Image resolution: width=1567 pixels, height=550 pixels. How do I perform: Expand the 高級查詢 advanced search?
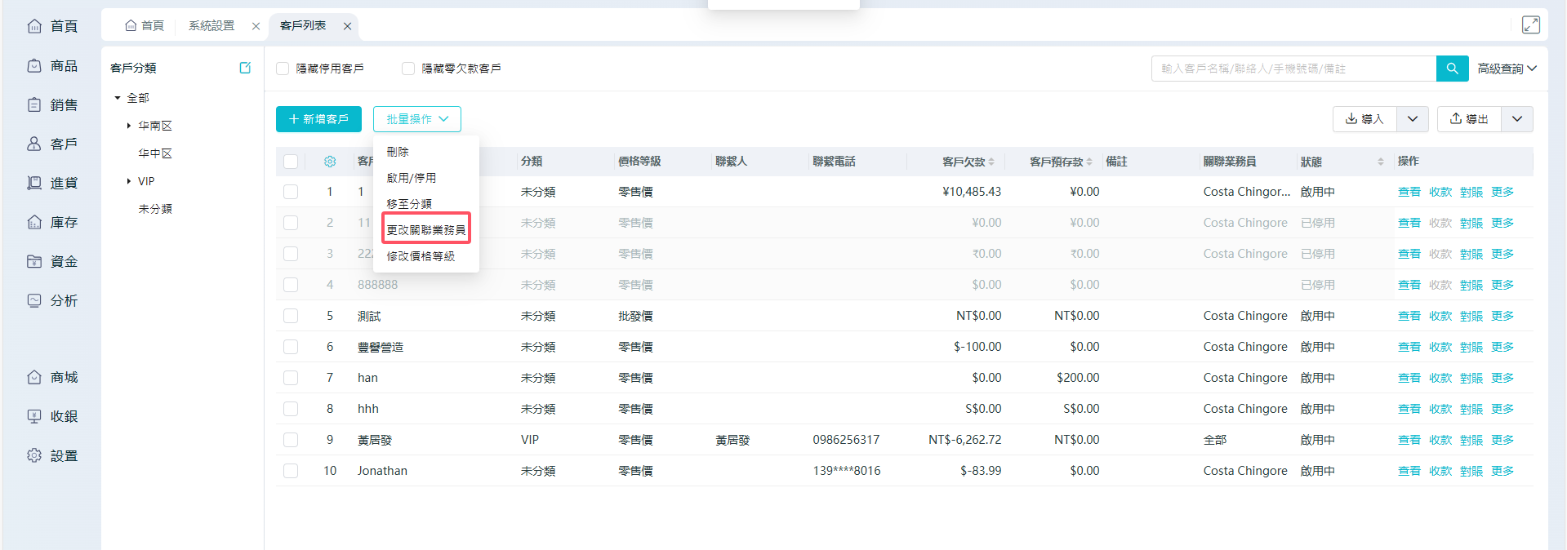pyautogui.click(x=1507, y=69)
